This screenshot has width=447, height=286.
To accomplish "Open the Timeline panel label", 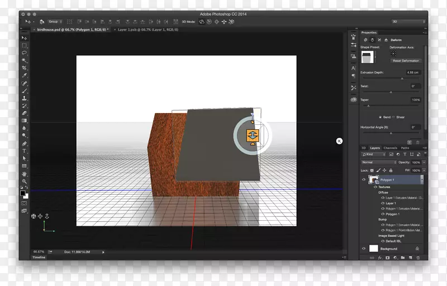I will pos(39,258).
